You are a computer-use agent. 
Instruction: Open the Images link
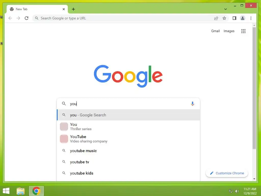[x=229, y=31]
